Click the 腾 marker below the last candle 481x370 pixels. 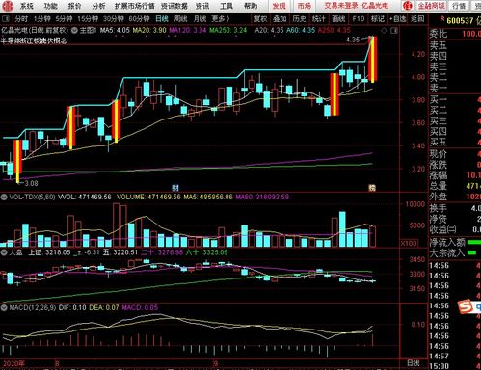click(372, 188)
